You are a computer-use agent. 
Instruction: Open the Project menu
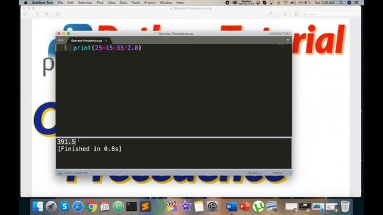click(150, 2)
